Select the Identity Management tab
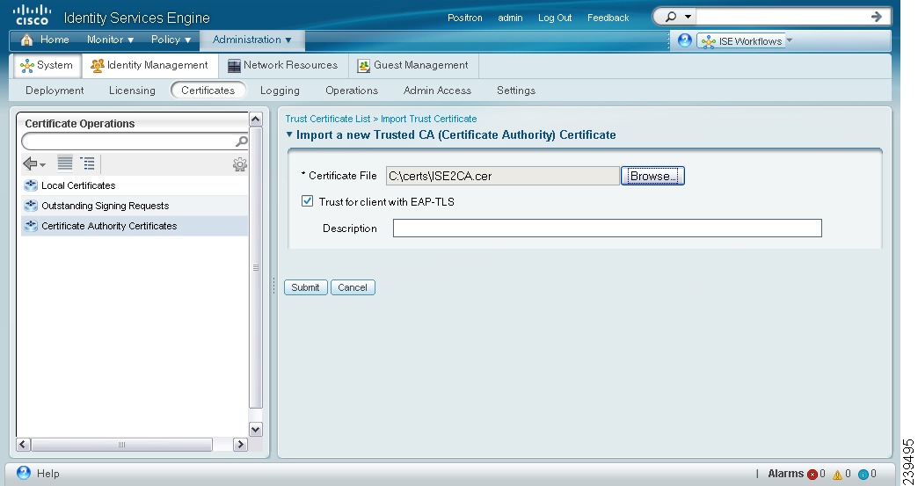 pyautogui.click(x=149, y=66)
